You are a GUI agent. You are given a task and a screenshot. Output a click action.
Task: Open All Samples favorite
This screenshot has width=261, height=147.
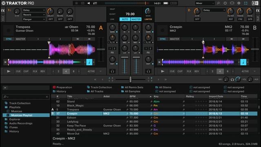131,91
